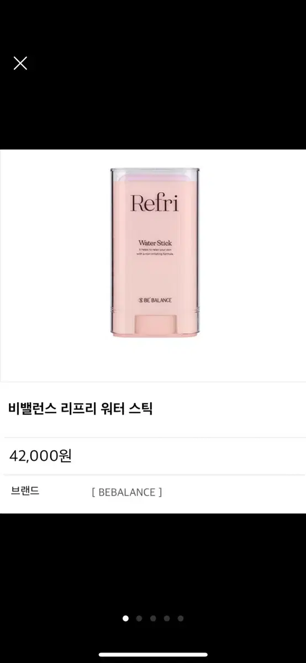Tap the 42,000원 price text
This screenshot has height=663, width=306.
coord(40,456)
